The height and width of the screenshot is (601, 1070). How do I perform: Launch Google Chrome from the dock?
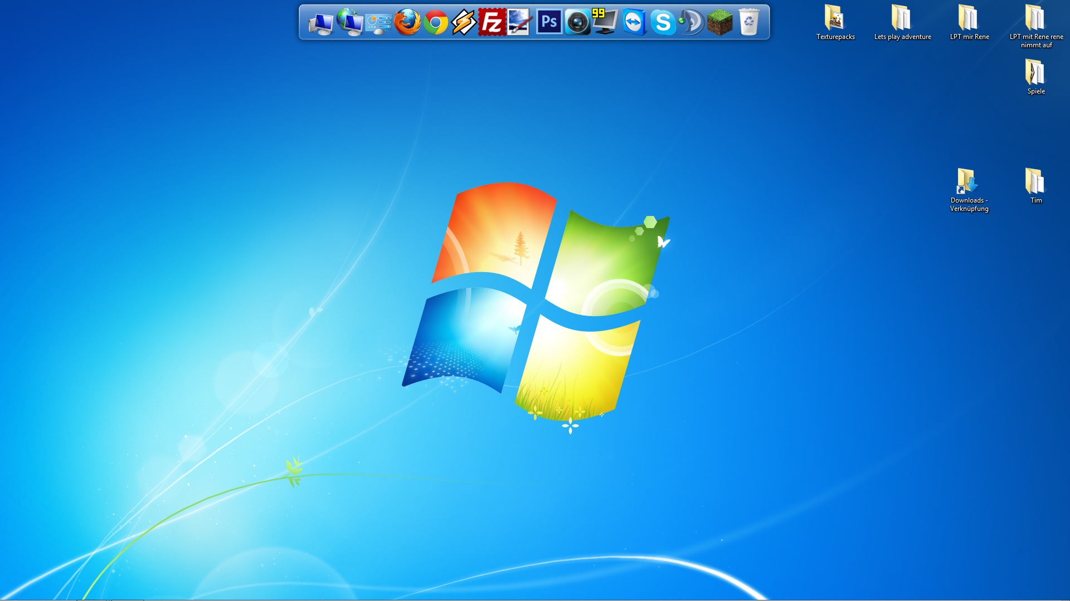pos(436,23)
